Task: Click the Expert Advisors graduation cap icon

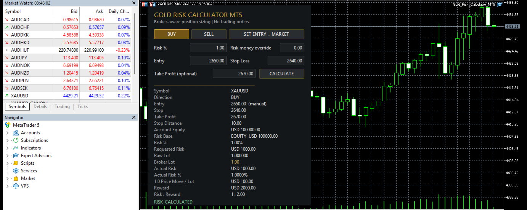Action: [x=16, y=156]
